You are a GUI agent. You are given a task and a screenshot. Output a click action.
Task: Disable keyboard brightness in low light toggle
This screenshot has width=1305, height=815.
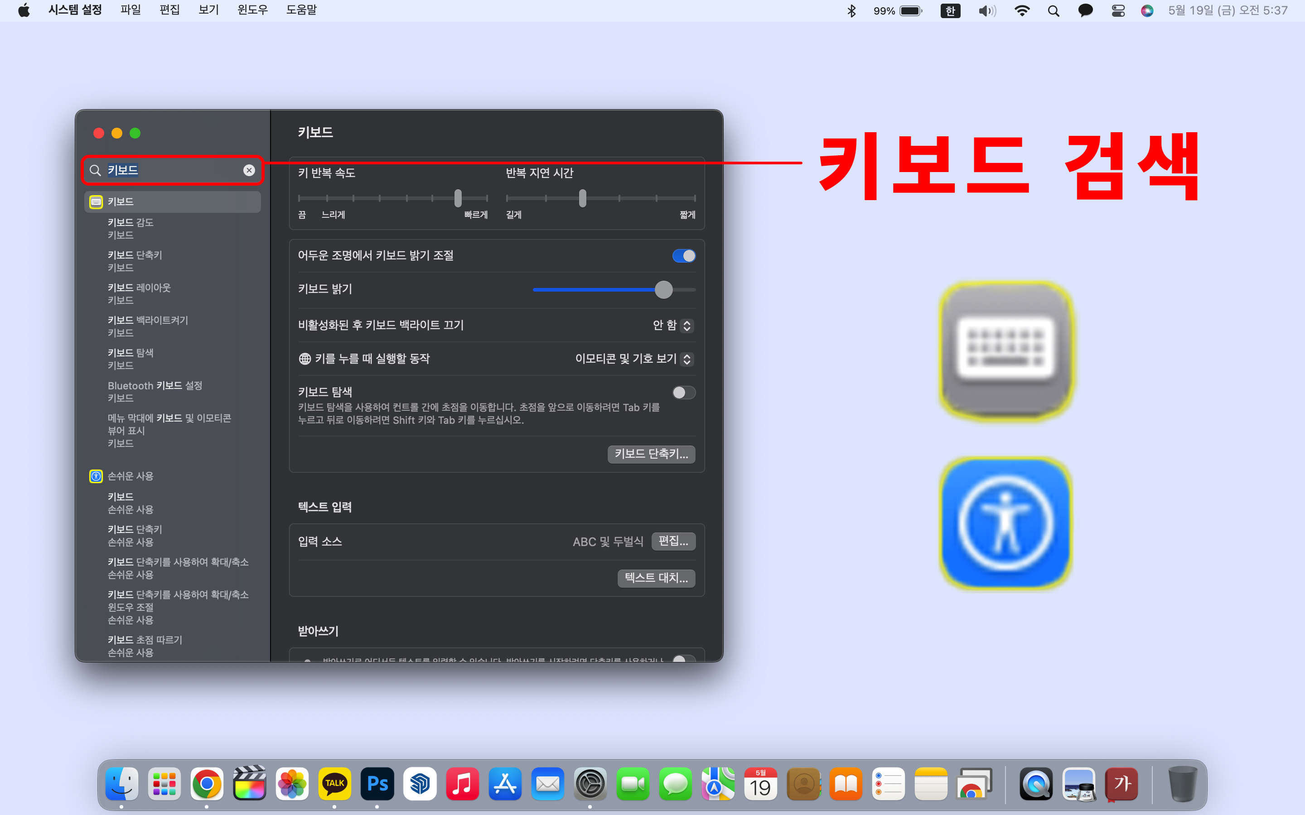[683, 256]
